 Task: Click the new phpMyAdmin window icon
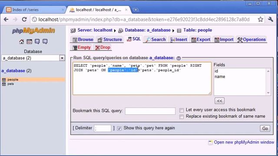click(x=210, y=143)
